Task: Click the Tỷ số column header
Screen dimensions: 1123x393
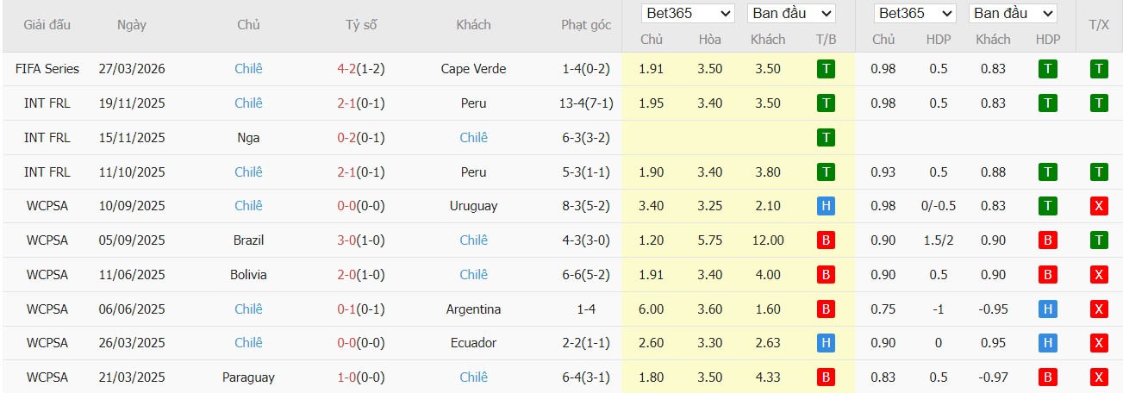Action: (x=360, y=25)
